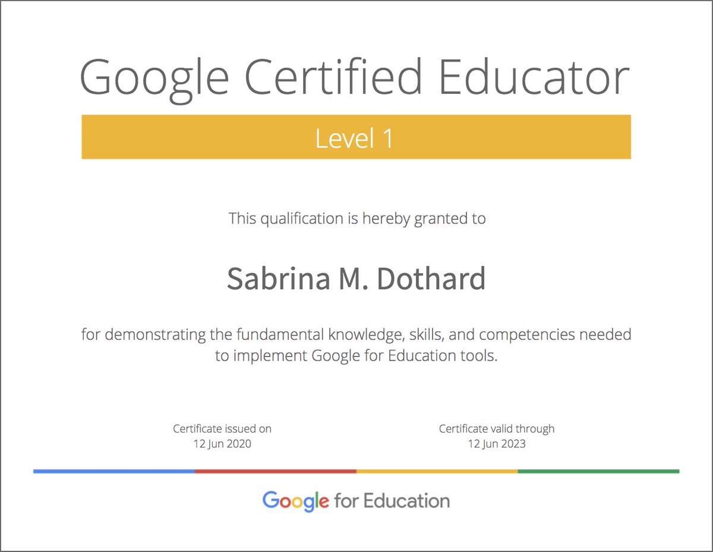The width and height of the screenshot is (713, 552).
Task: Click the 'Certificate valid through' label
Action: tap(497, 428)
